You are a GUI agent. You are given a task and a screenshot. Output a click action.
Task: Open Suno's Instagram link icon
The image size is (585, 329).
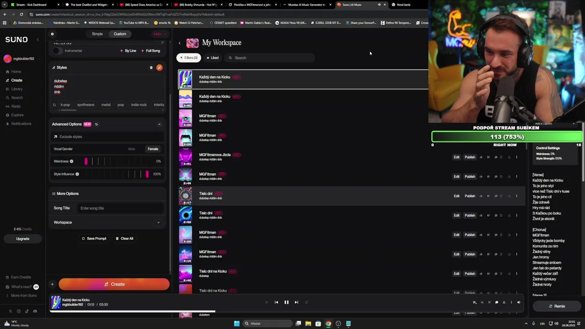[19, 311]
